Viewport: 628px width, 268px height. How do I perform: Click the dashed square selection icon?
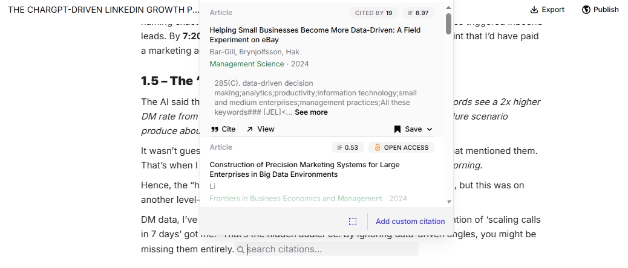click(x=353, y=222)
